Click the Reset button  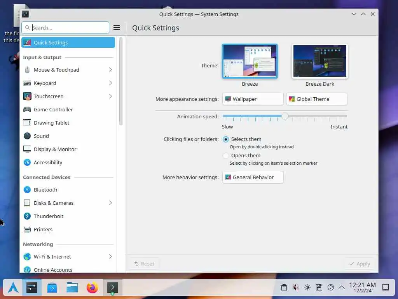[144, 264]
